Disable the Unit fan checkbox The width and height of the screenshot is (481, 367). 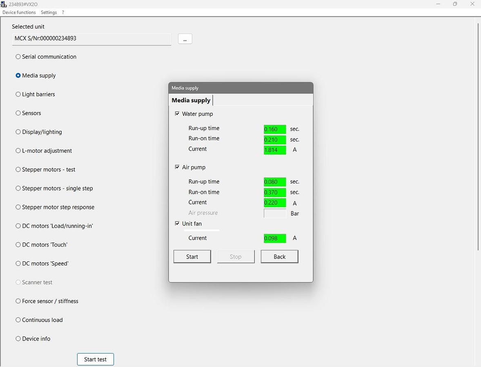pos(177,223)
